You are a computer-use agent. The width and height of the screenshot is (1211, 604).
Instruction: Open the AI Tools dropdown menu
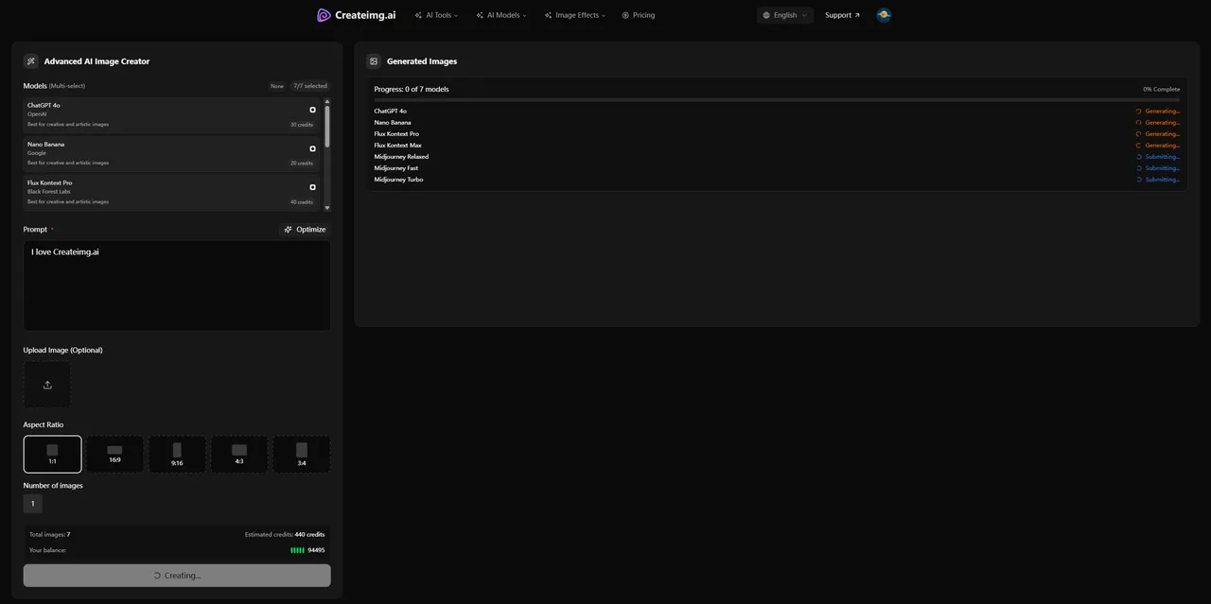(436, 15)
